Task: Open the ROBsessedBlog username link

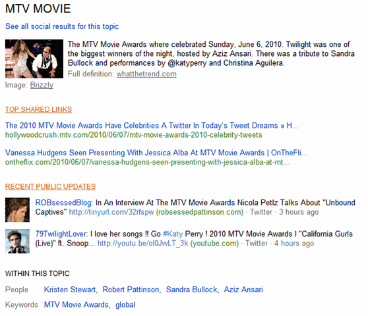Action: (x=63, y=203)
